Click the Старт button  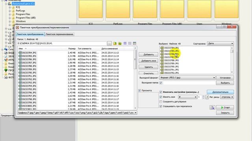coord(225,107)
